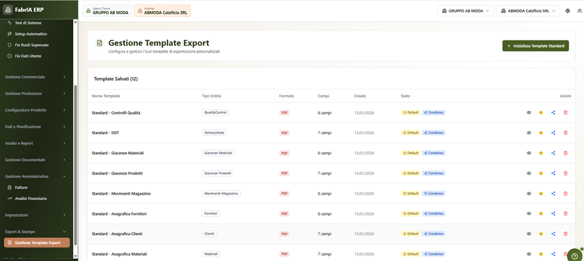Open the language globe icon

pyautogui.click(x=567, y=11)
